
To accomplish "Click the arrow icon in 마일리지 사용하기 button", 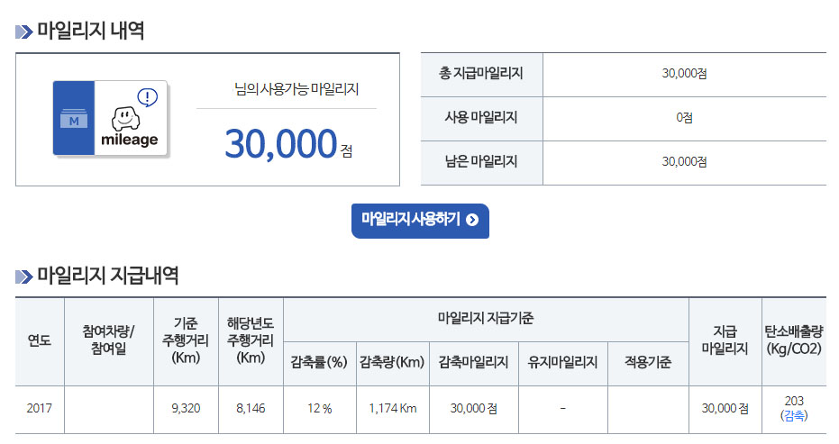I will tap(472, 220).
